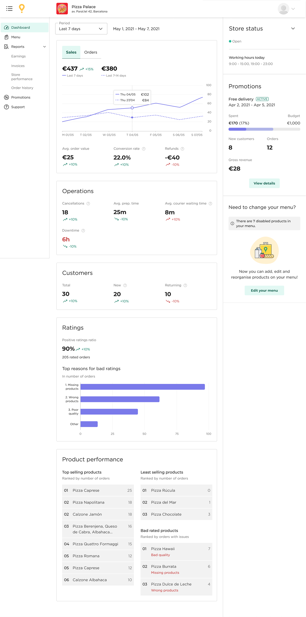Select Pizza Rúcula in least selling list

[x=176, y=490]
